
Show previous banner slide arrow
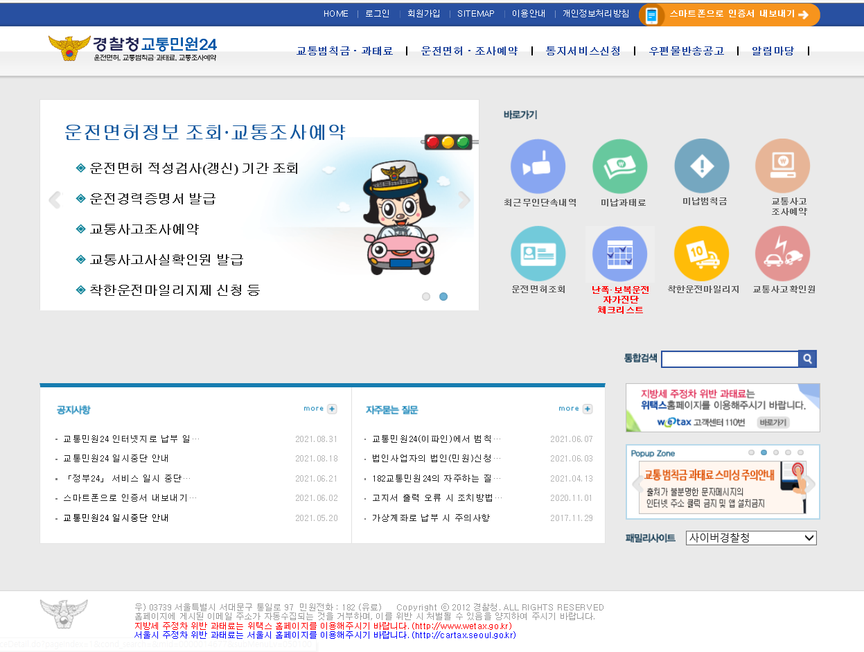coord(54,200)
